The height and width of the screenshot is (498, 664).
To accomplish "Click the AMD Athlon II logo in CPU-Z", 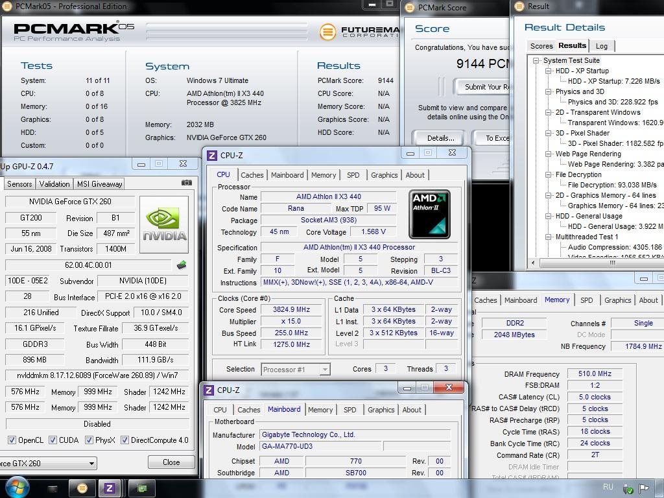I will pos(429,214).
